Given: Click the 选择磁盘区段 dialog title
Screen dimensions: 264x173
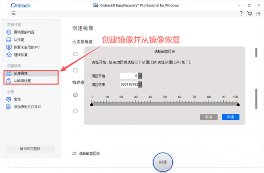Looking at the screenshot, I should click(x=165, y=52).
